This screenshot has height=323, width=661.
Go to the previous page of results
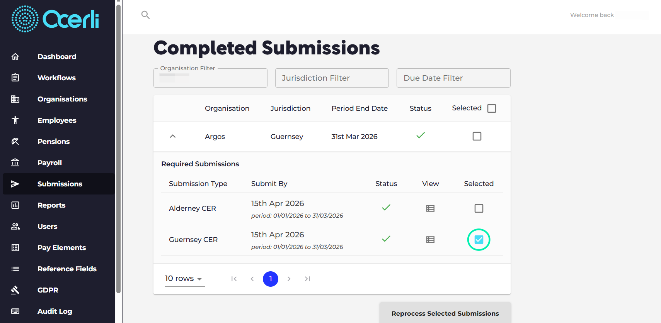(252, 279)
